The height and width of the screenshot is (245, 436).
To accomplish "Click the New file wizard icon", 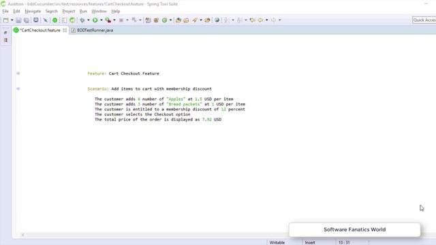I will [6, 20].
